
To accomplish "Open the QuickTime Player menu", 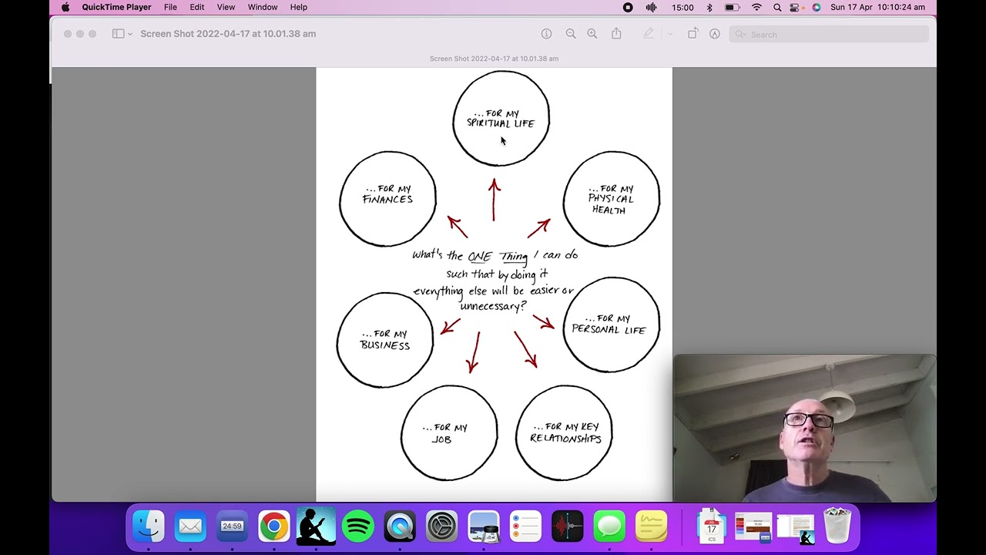I will pos(116,7).
